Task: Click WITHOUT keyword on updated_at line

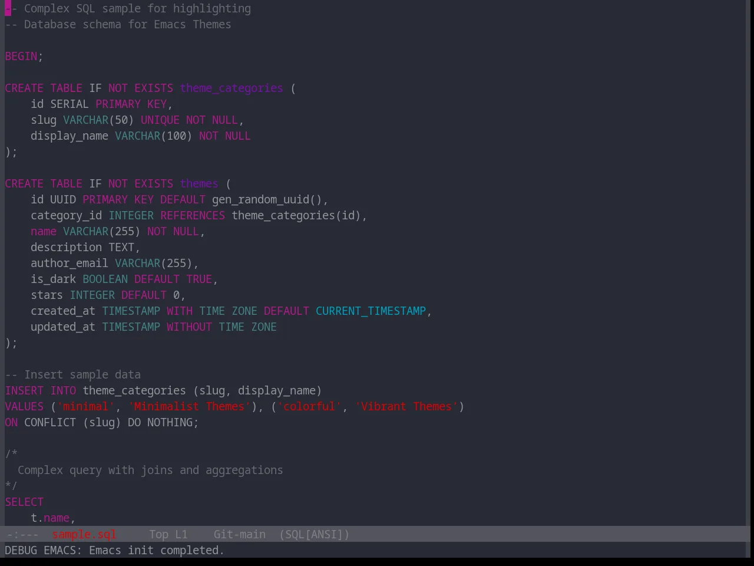Action: tap(189, 327)
